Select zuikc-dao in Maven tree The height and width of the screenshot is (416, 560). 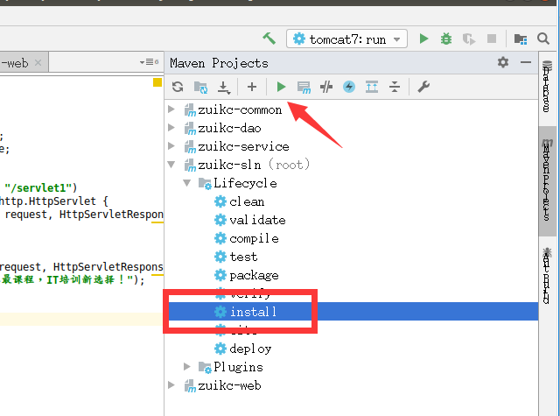[x=229, y=128]
